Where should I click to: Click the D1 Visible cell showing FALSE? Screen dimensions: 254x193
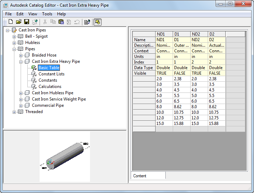pos(181,73)
